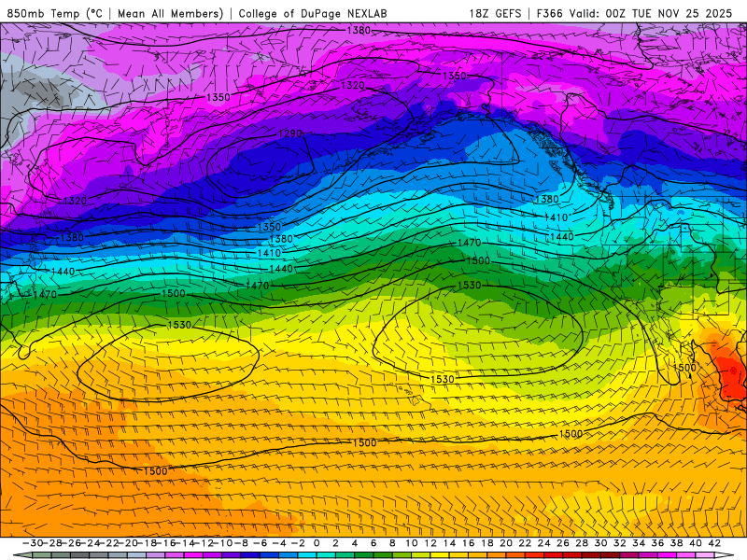The height and width of the screenshot is (560, 747).
Task: Click the 38 value on the temperature scale
Action: (x=677, y=543)
